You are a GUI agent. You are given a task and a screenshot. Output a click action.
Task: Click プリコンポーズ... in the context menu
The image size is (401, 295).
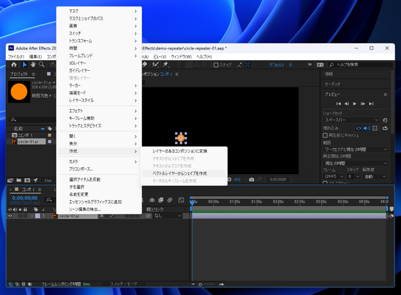tap(81, 169)
